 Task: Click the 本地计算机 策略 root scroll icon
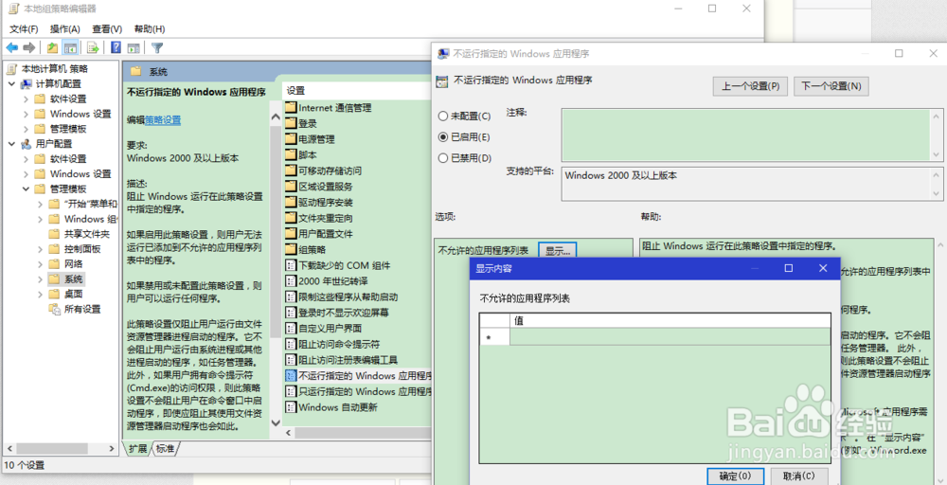point(12,69)
